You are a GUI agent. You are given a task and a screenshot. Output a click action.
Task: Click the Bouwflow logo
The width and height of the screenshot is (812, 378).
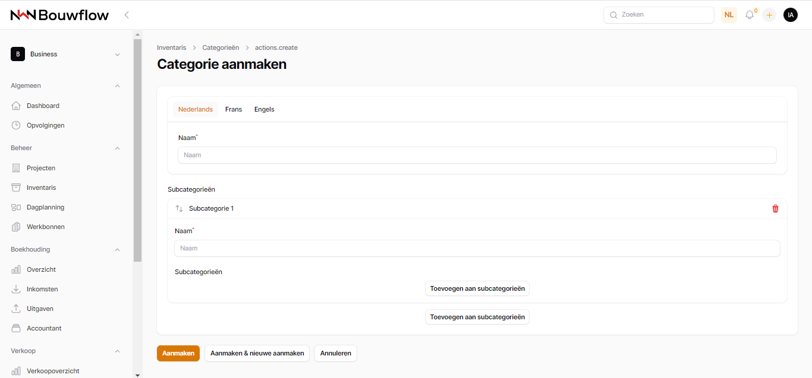tap(59, 15)
